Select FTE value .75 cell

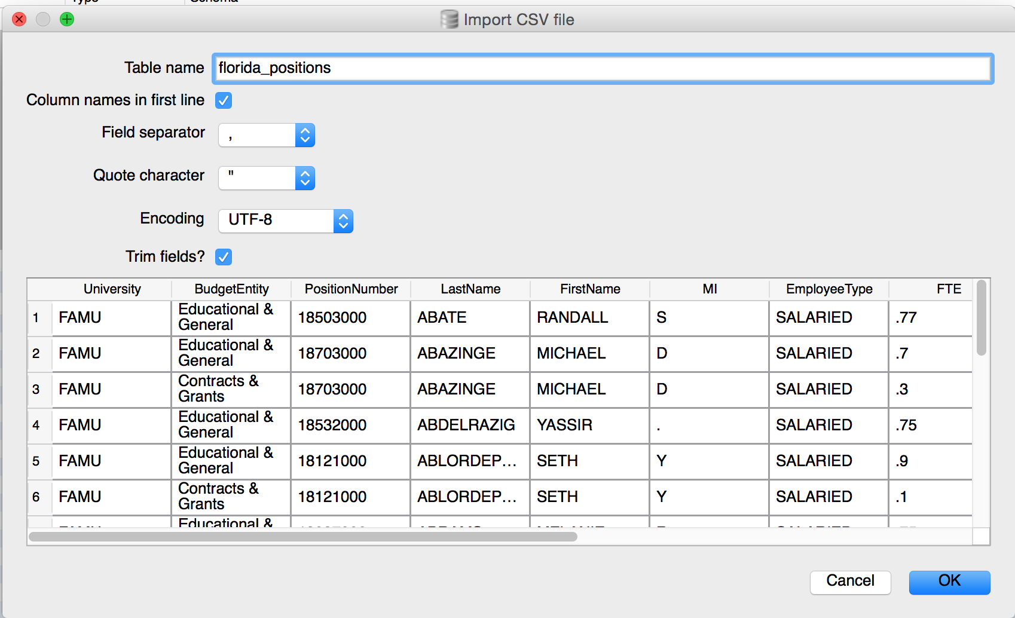[931, 426]
